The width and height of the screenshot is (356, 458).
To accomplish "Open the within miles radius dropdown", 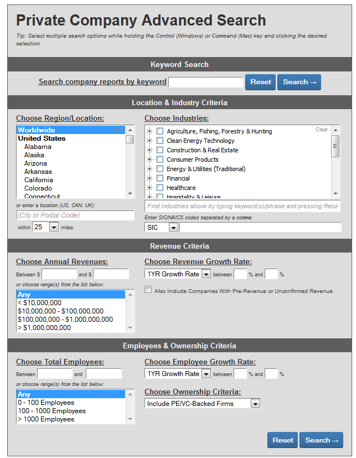I will [x=54, y=227].
